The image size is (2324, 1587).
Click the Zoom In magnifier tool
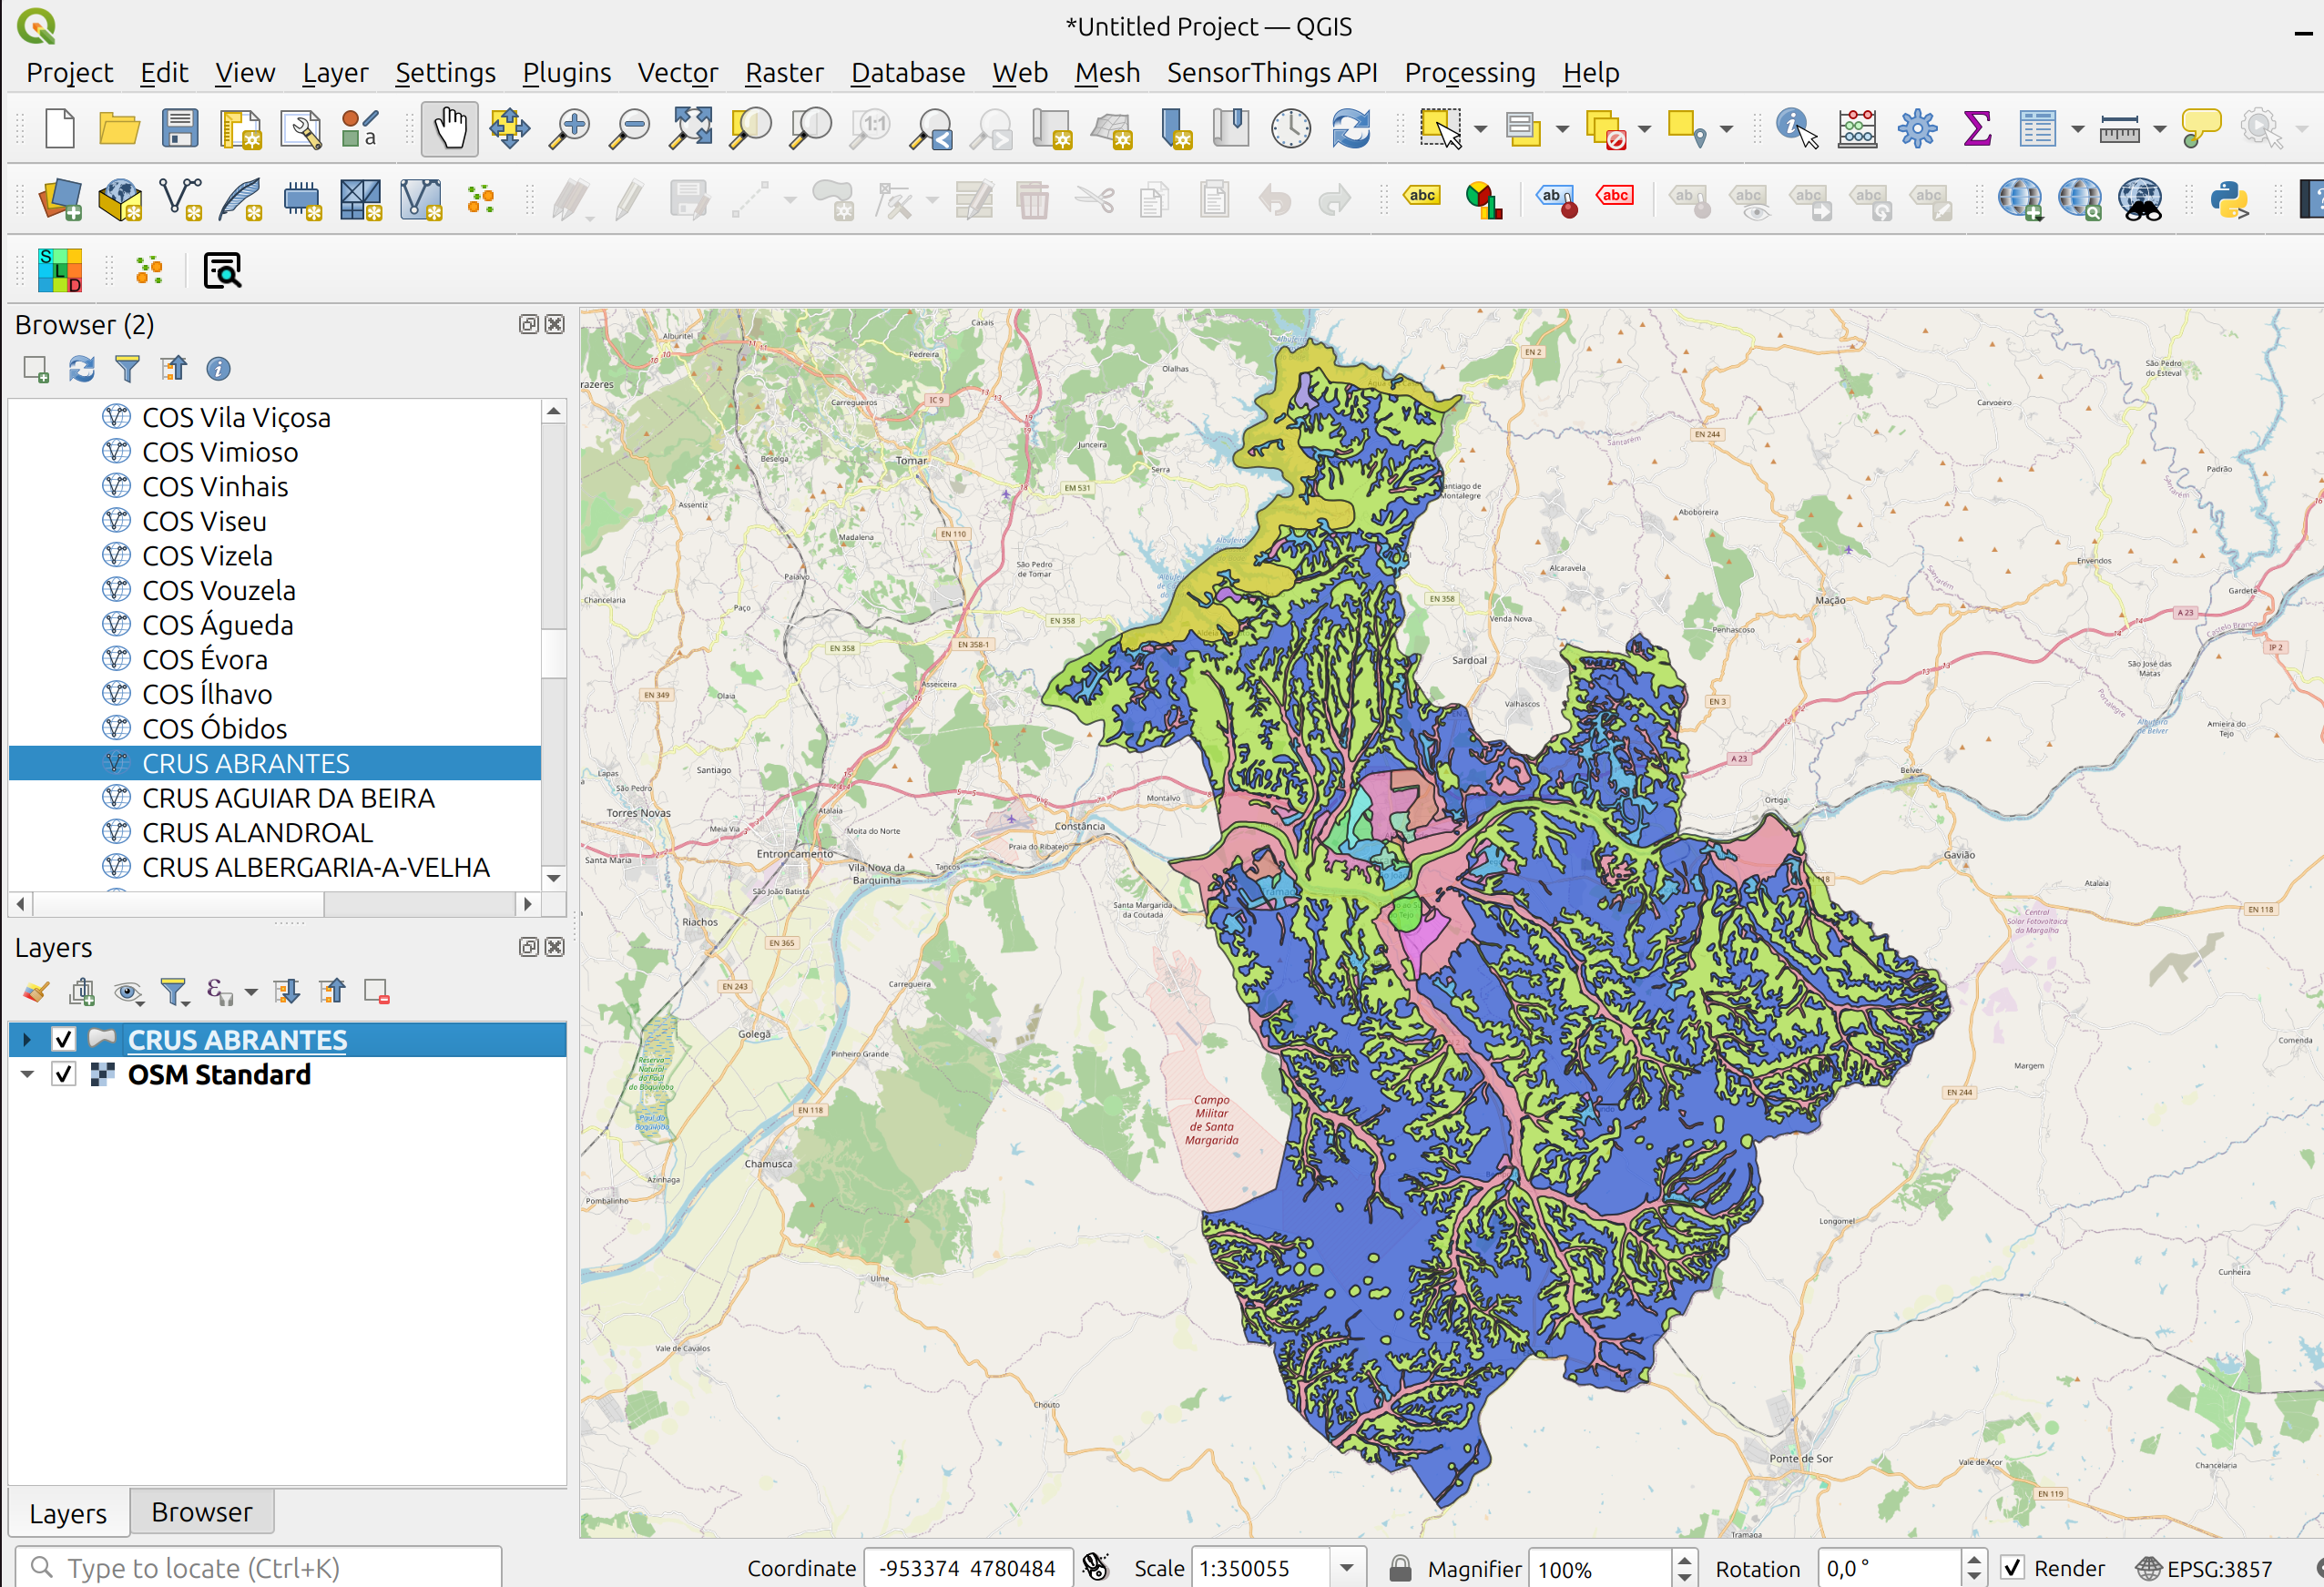coord(570,129)
